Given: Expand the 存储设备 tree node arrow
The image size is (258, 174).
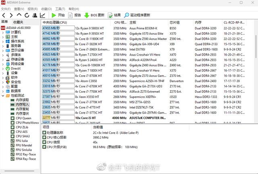Looking at the screenshot, I should (3, 59).
